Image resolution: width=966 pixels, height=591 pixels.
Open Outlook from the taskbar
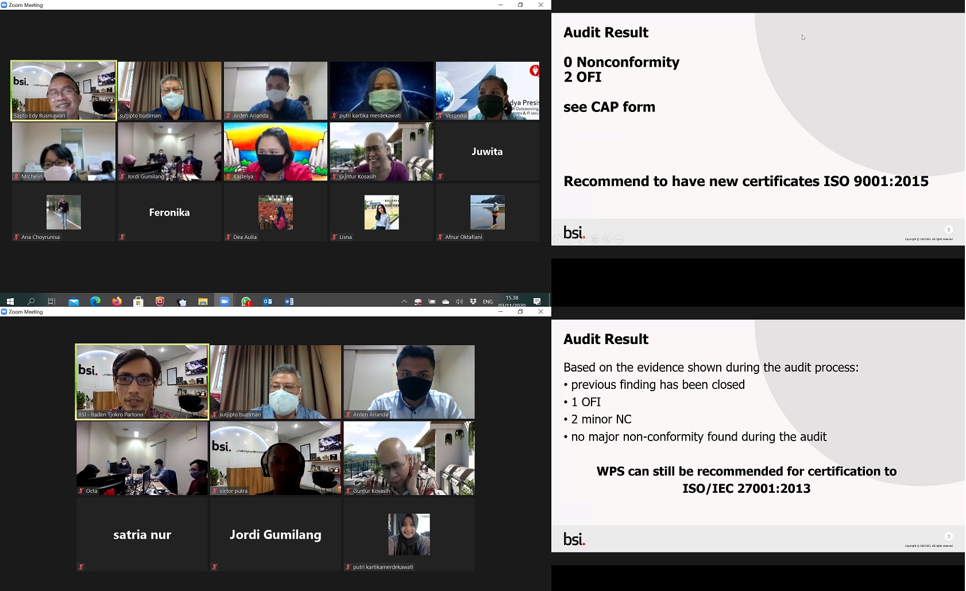tap(268, 301)
